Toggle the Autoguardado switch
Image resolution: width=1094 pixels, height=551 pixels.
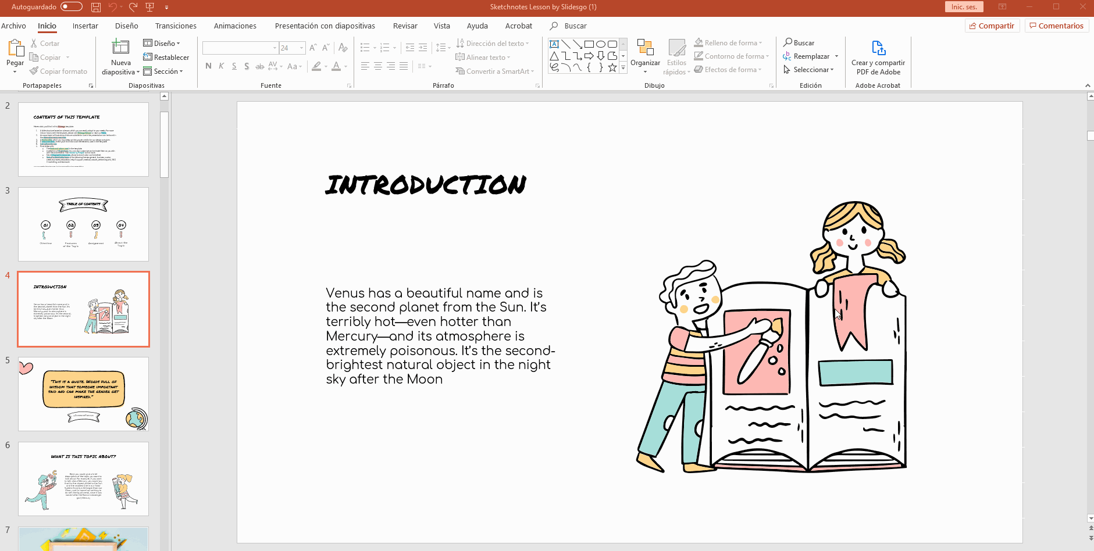[72, 7]
